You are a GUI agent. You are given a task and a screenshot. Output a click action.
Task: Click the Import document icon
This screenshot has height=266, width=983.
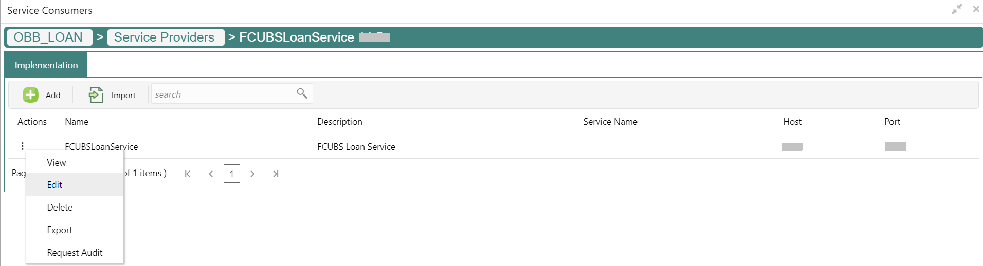(x=96, y=94)
